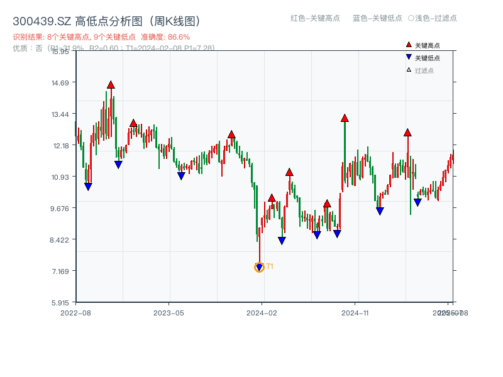The height and width of the screenshot is (377, 503).
Task: Click the highest red key-high triangle near 14.69
Action: point(111,85)
